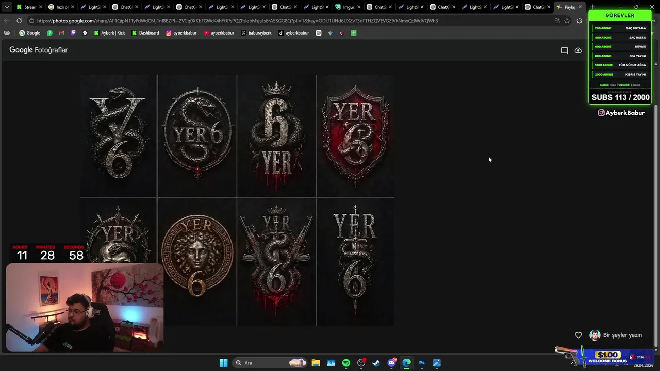
Task: Click the Edge browser taskbar icon
Action: pos(406,363)
